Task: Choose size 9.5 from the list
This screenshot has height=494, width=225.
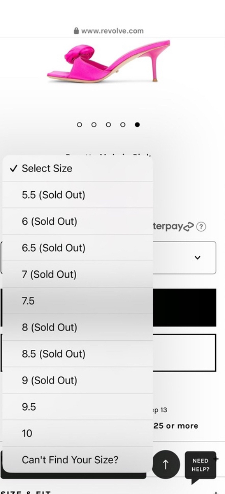Action: click(77, 407)
